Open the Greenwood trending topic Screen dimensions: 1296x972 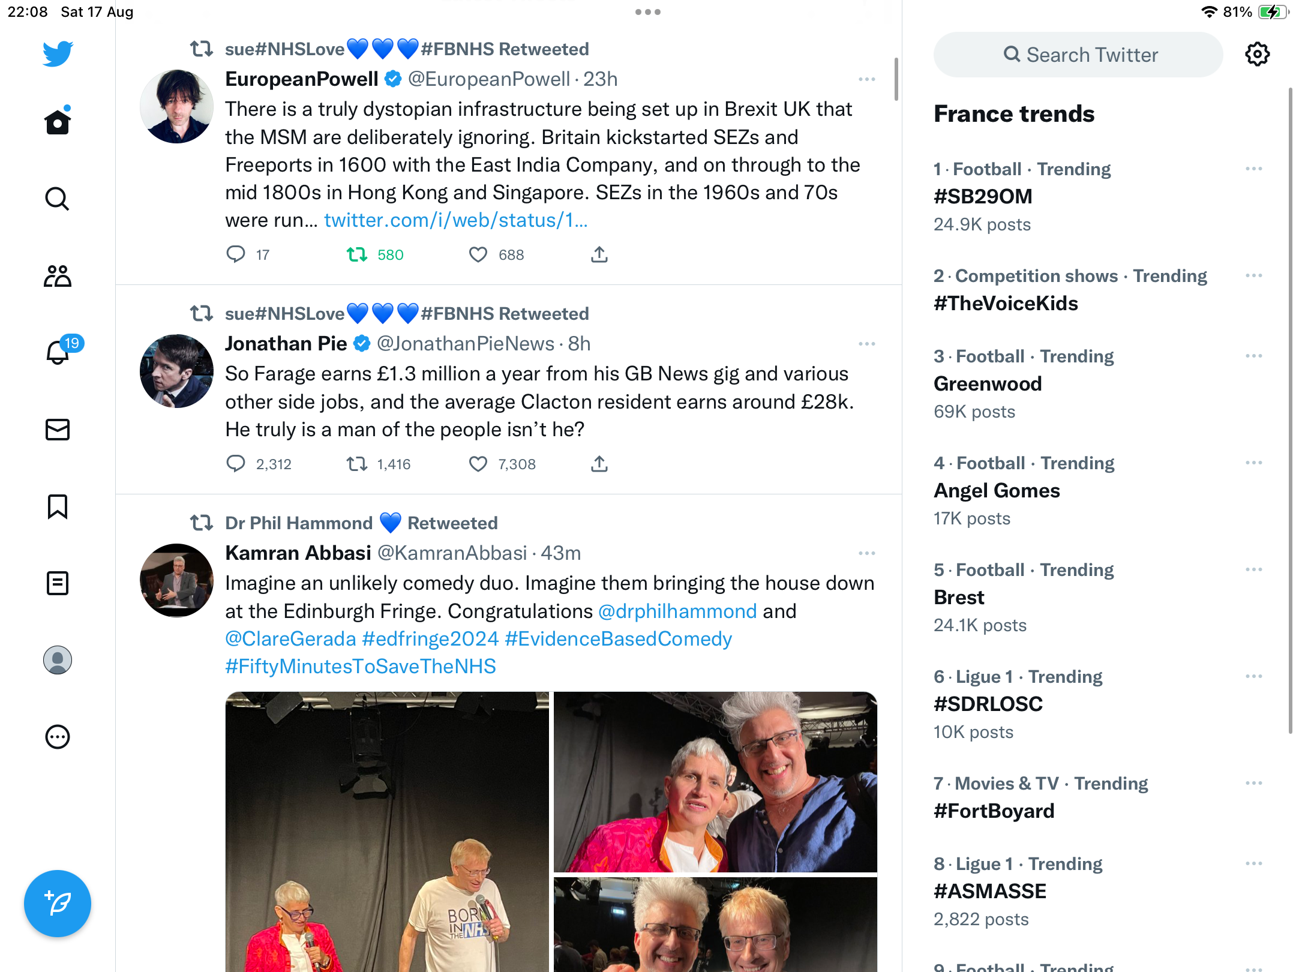pos(988,384)
